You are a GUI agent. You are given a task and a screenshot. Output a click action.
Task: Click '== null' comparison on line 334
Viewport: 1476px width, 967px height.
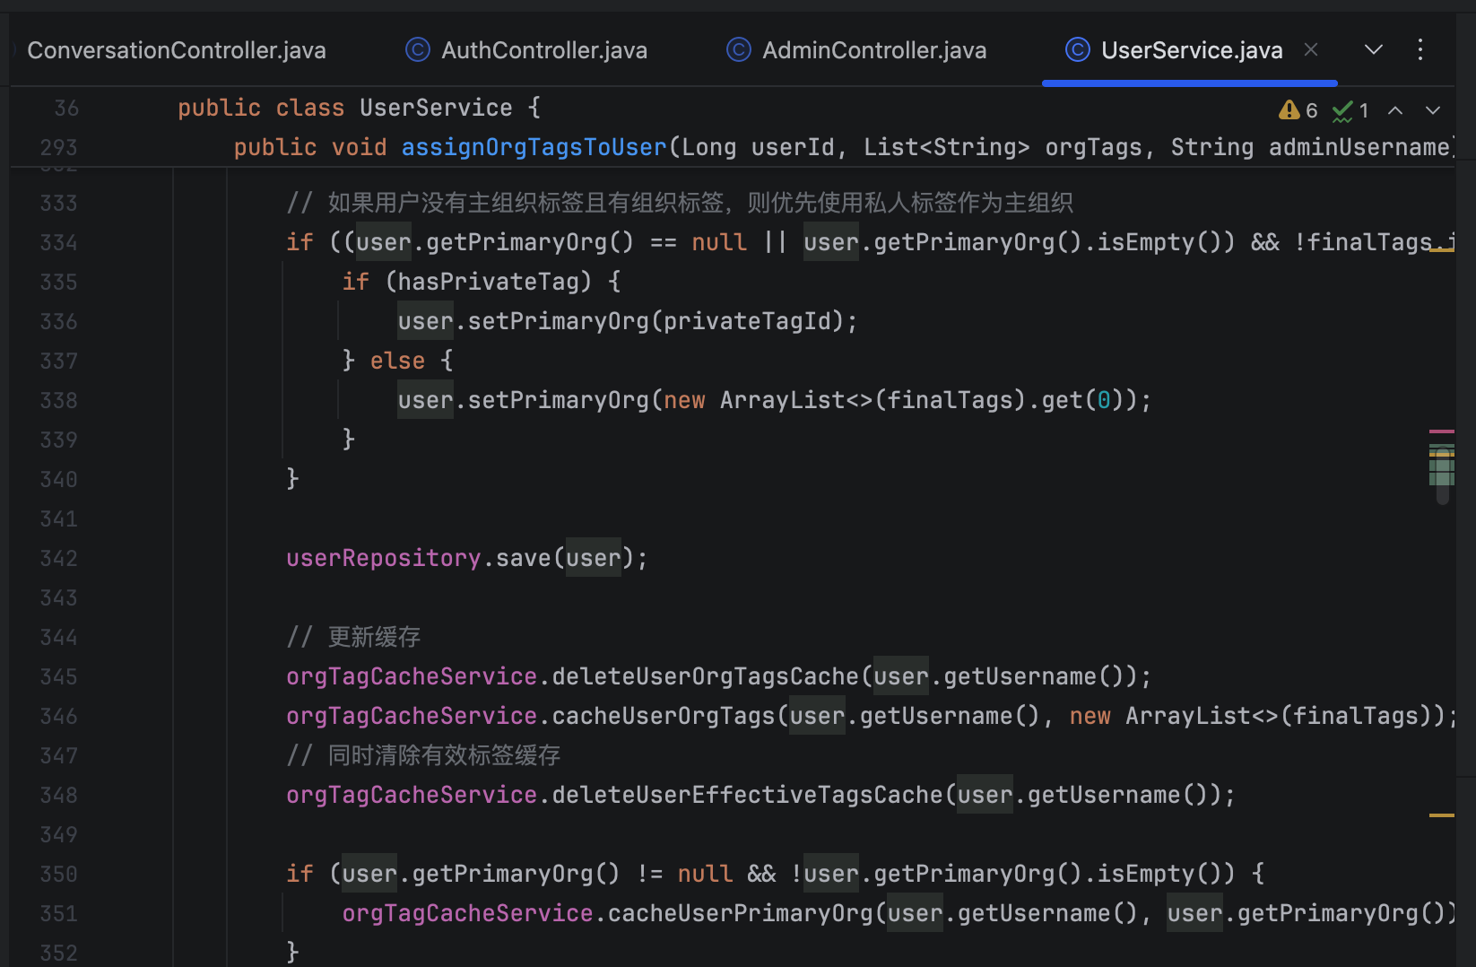click(x=699, y=242)
